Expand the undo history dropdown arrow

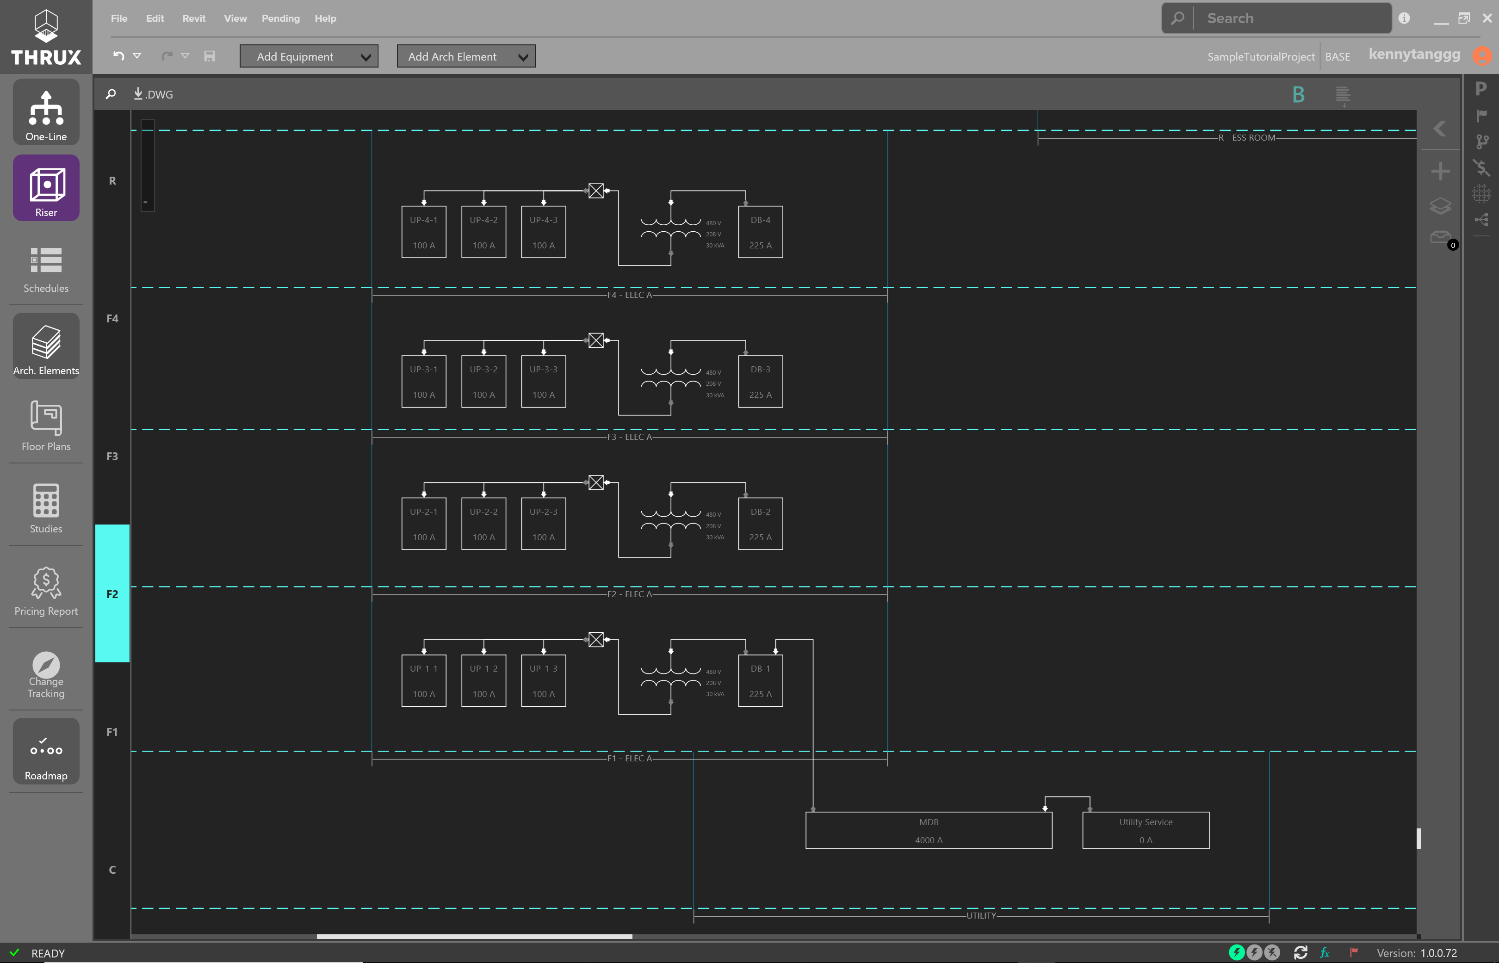pos(137,56)
